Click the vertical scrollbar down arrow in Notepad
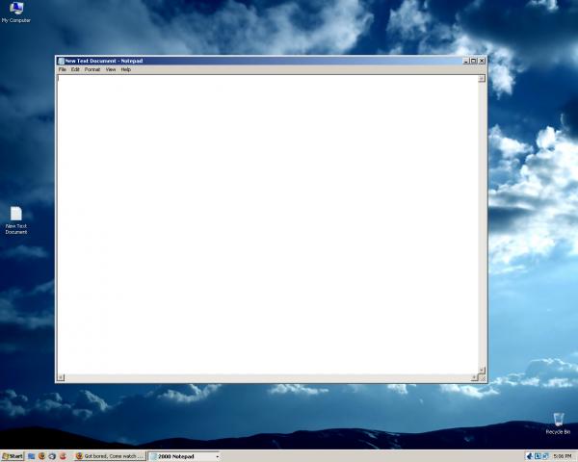 482,371
